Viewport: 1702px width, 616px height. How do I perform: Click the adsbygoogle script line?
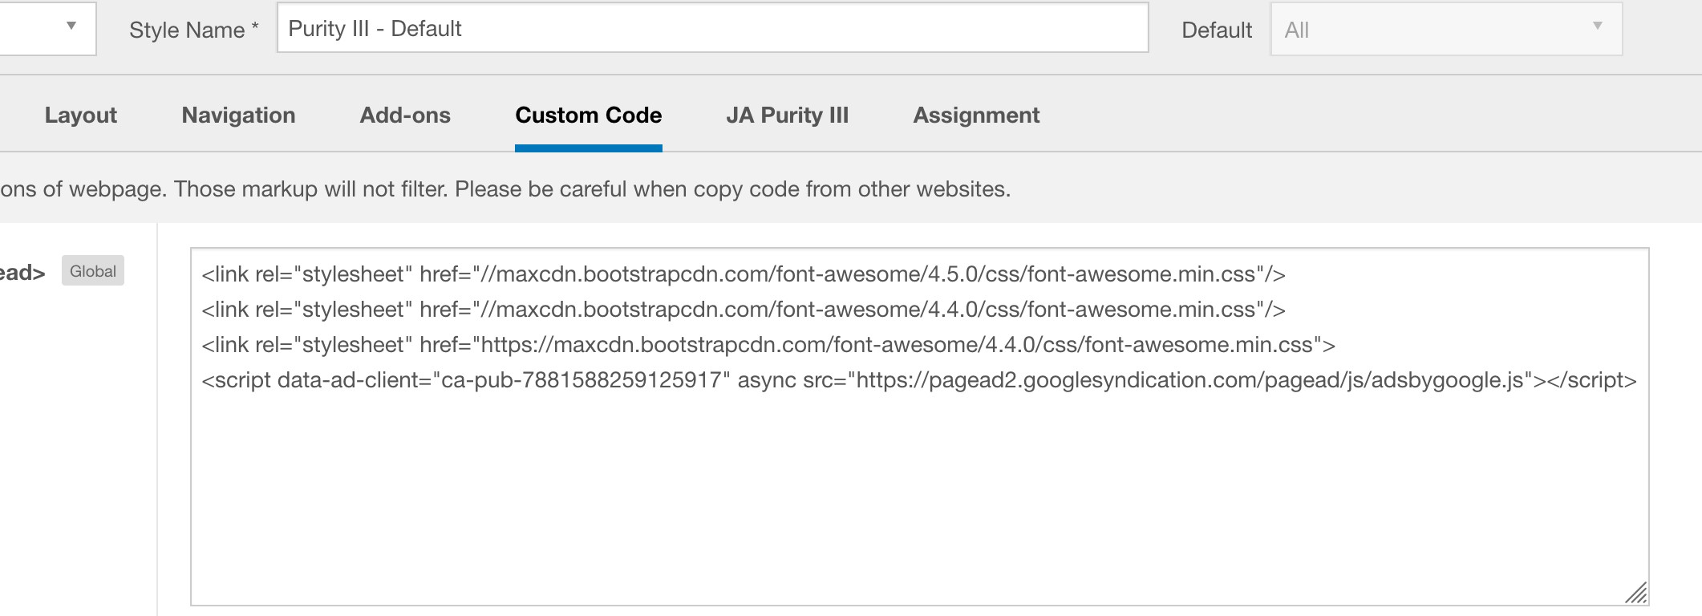pos(918,380)
